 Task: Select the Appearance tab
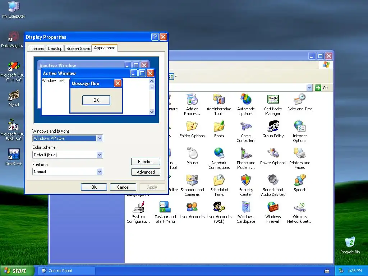[x=105, y=48]
